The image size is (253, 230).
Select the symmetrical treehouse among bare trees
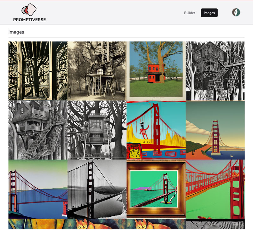click(97, 130)
